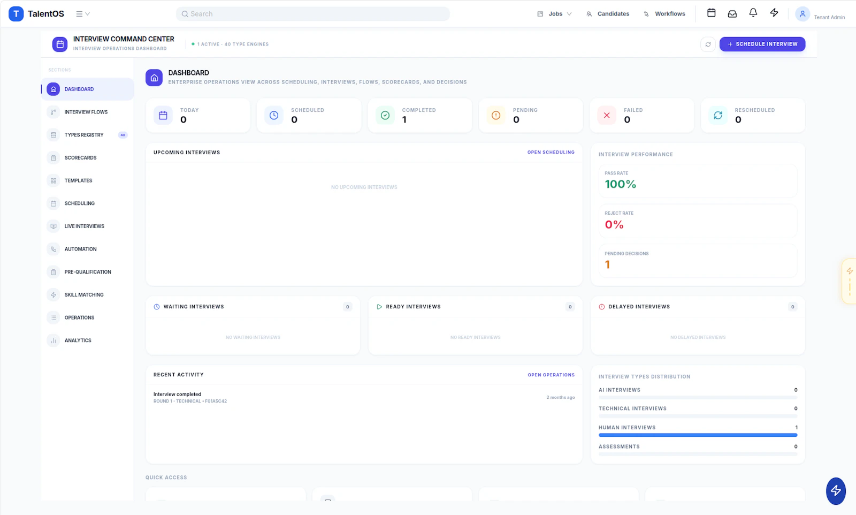Click the Interview Command Center calendar icon
The image size is (856, 515).
pos(60,44)
